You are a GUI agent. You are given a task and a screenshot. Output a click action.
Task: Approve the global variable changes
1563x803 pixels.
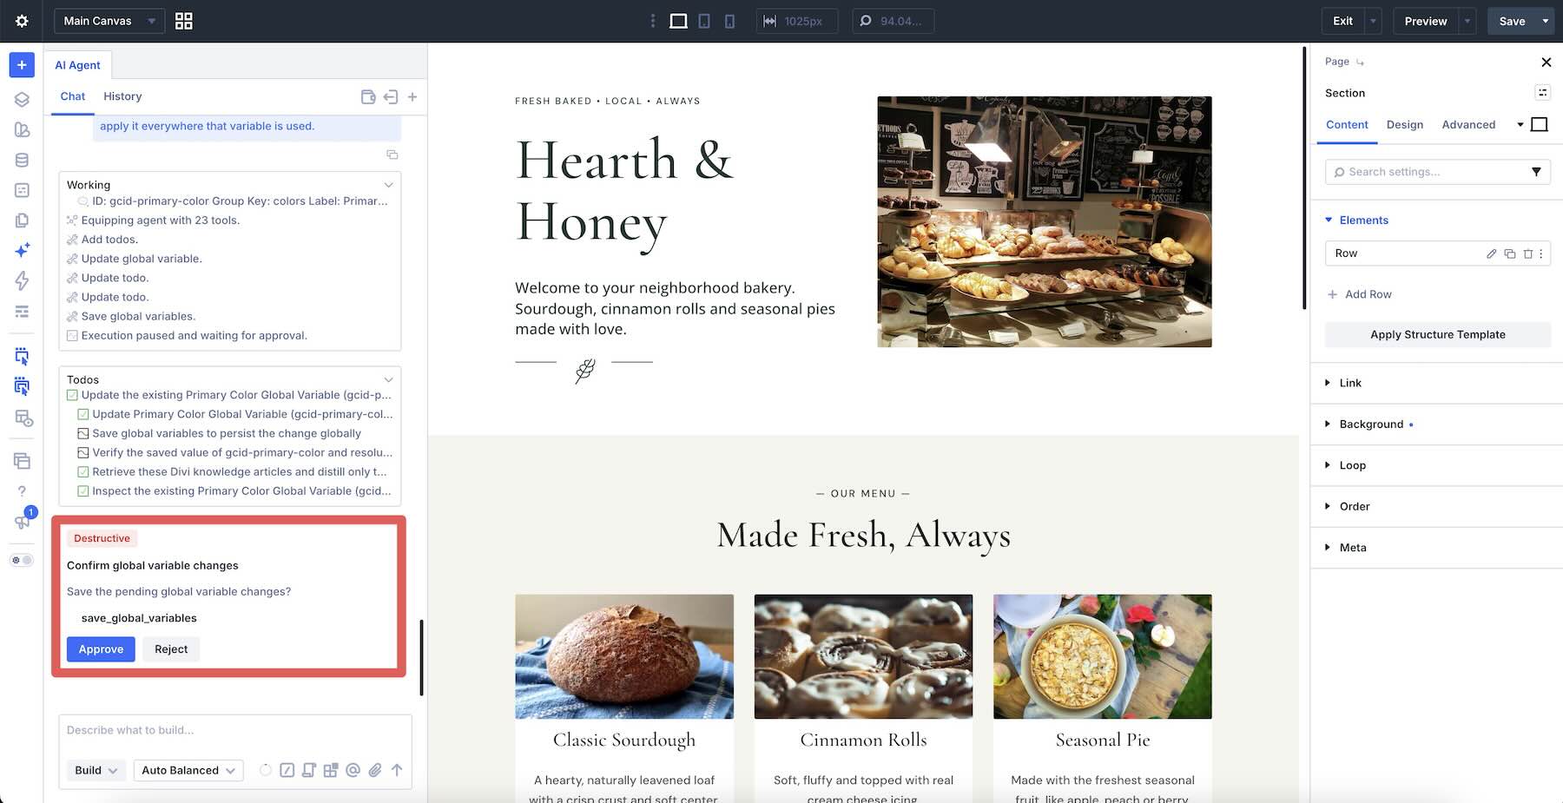point(101,649)
